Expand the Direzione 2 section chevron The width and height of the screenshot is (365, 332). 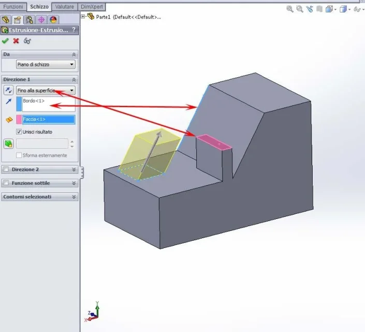coord(74,170)
